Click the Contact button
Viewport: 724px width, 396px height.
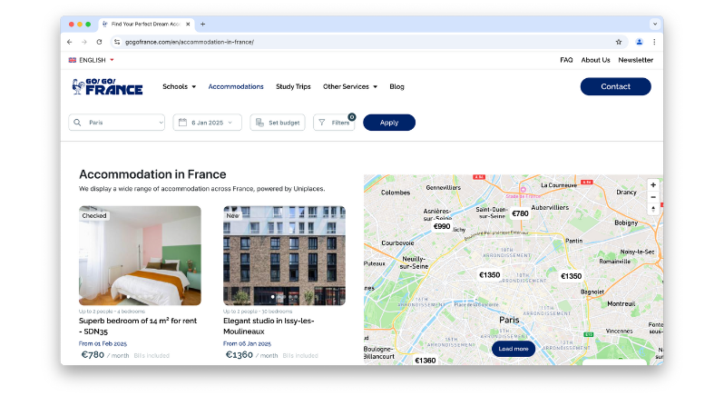tap(615, 87)
